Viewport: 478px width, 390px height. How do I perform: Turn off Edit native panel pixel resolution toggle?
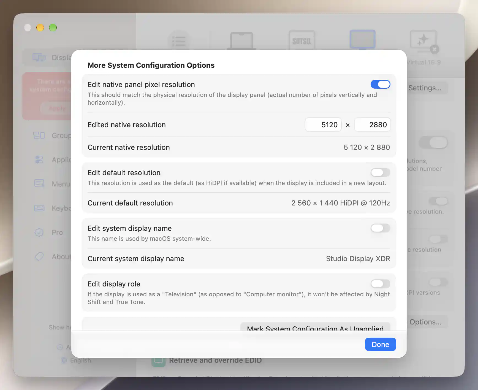pos(380,84)
